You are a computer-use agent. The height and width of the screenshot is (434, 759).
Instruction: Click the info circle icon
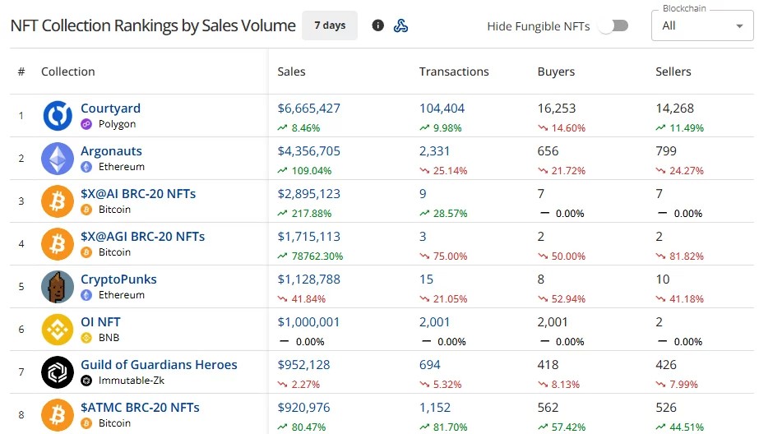(x=378, y=25)
